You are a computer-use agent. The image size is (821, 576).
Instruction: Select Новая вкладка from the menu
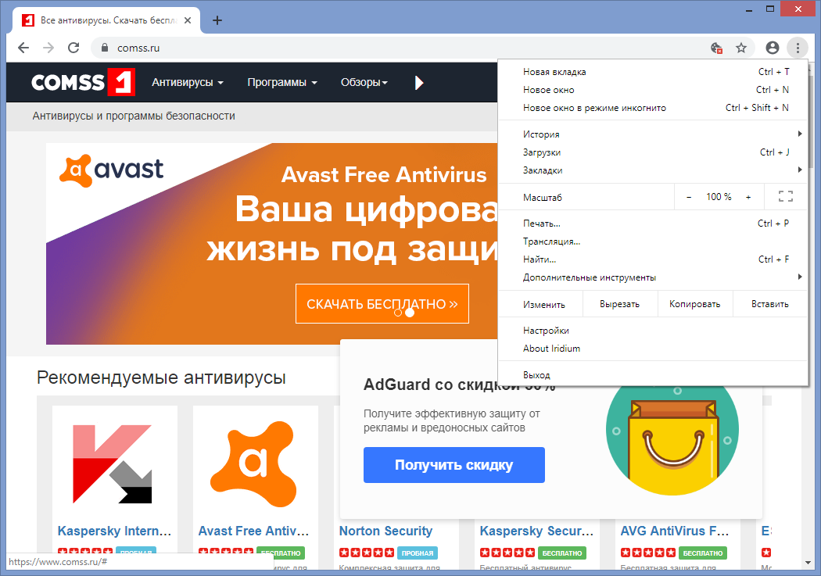coord(652,72)
